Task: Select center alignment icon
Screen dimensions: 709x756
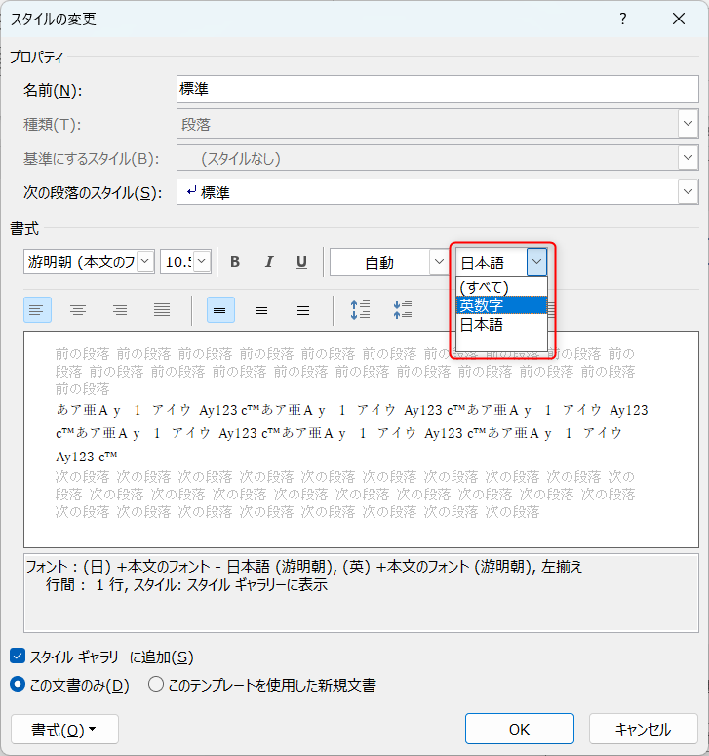Action: (x=78, y=310)
